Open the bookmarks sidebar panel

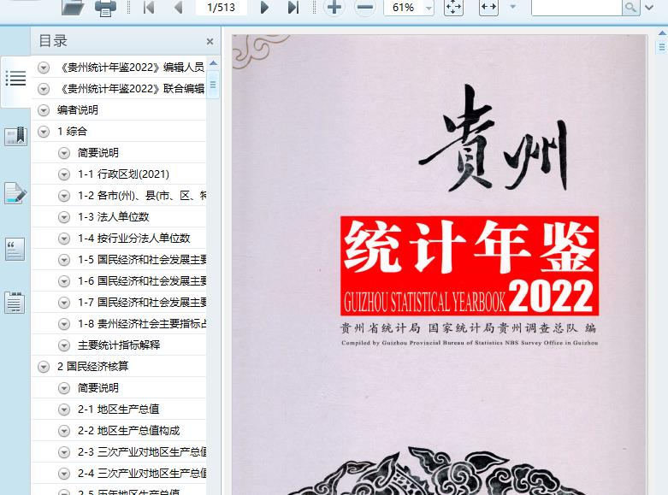(x=15, y=136)
